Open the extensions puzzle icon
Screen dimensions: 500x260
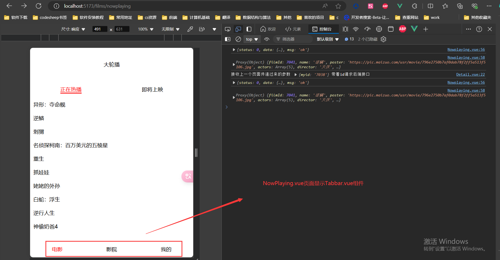click(x=414, y=6)
